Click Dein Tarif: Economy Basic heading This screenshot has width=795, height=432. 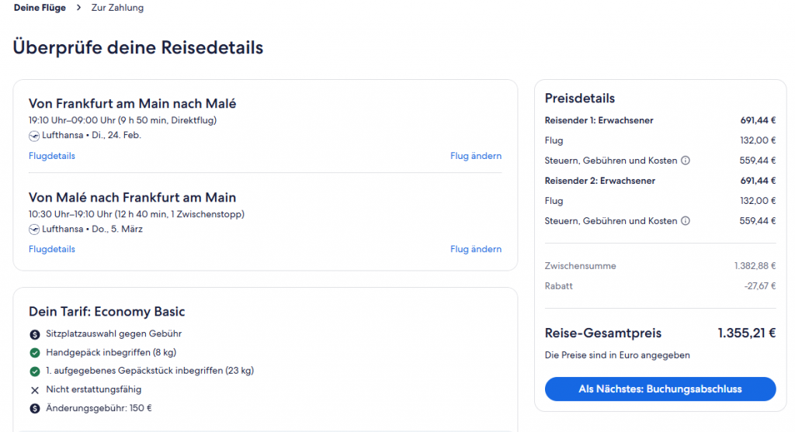[x=107, y=312]
